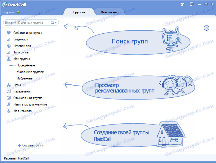Open Моя комната

coord(23,111)
